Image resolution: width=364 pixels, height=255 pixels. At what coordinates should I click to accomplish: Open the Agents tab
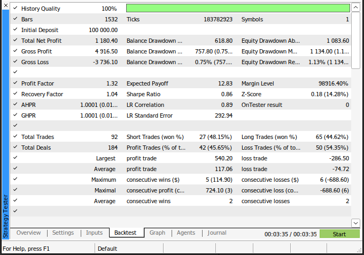186,233
